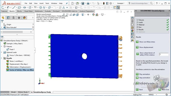Open the Save dropdown arrow
171x96 pixels.
85,3
